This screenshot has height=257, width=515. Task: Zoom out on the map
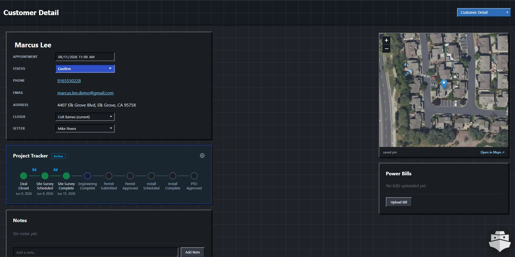[386, 49]
